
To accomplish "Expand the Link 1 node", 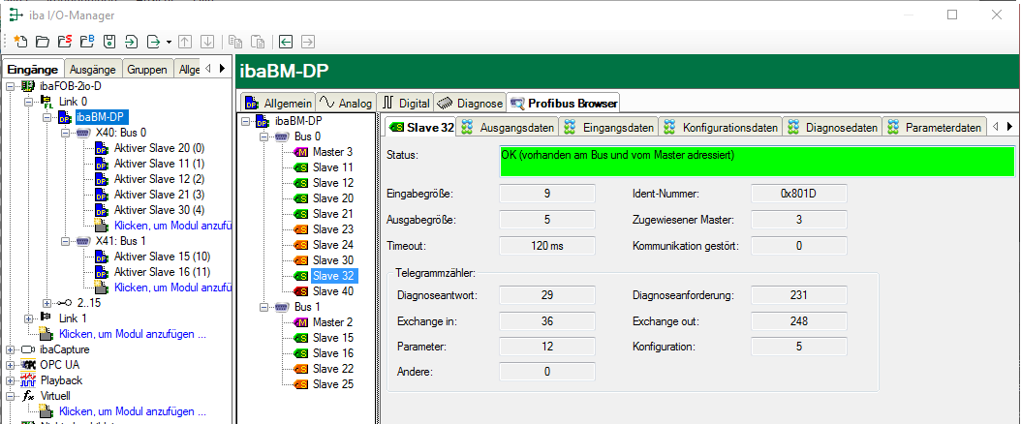I will click(29, 318).
